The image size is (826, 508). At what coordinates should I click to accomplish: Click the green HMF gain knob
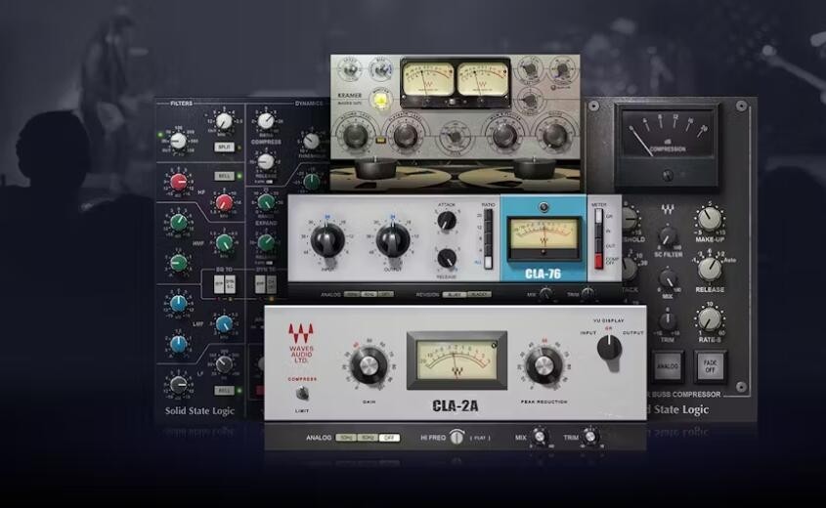179,222
